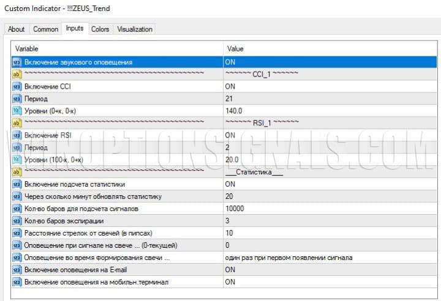
Task: Click the icon next to Включение CCI
Action: (17, 86)
